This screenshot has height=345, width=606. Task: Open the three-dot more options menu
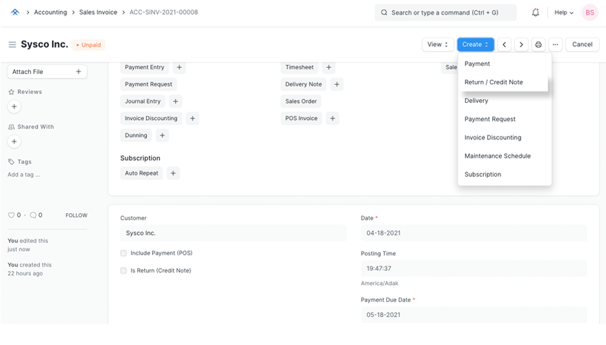(x=555, y=45)
